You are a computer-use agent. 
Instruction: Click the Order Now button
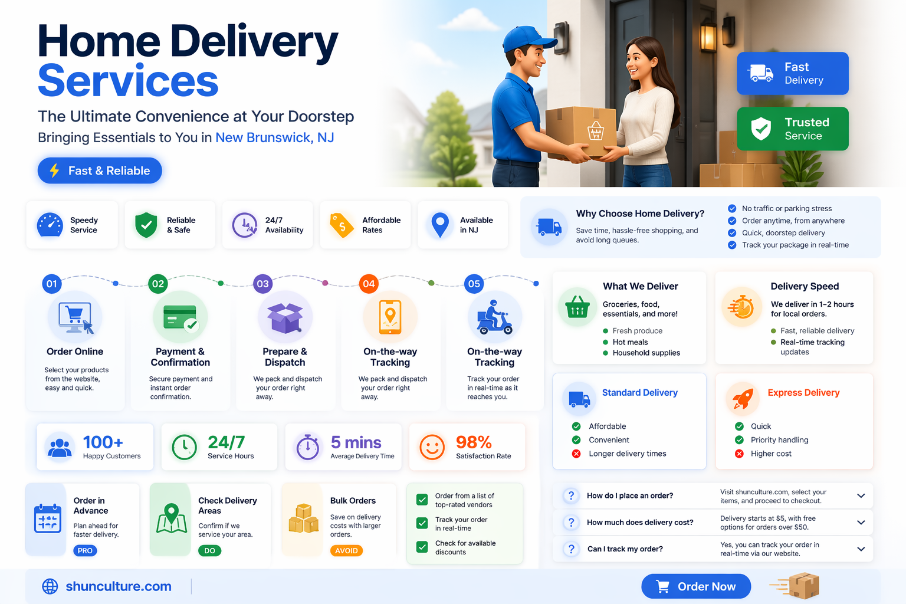[696, 586]
